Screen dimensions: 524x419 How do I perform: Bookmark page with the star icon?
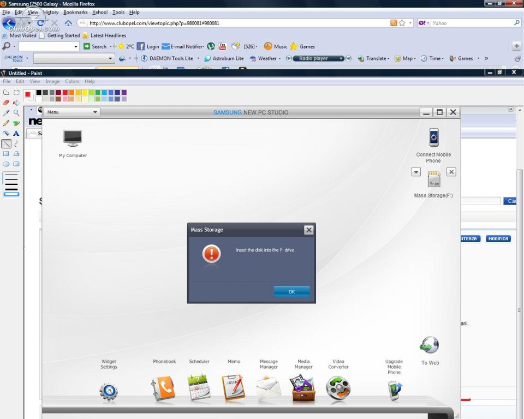[402, 23]
